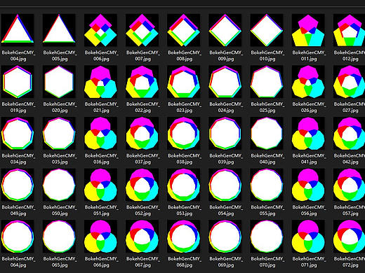Viewport: 365px width, 273px height.
Task: Choose BokehGenCMY_035.jpg thumbnail
Action: click(59, 133)
